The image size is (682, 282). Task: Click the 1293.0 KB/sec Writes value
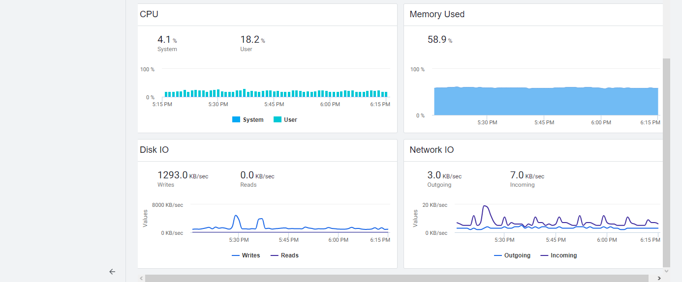(183, 175)
